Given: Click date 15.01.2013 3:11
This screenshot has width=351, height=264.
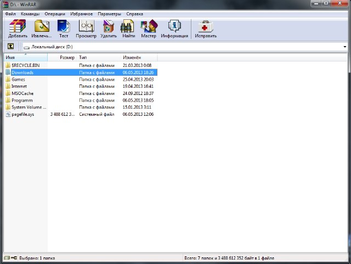Looking at the screenshot, I should pos(137,107).
